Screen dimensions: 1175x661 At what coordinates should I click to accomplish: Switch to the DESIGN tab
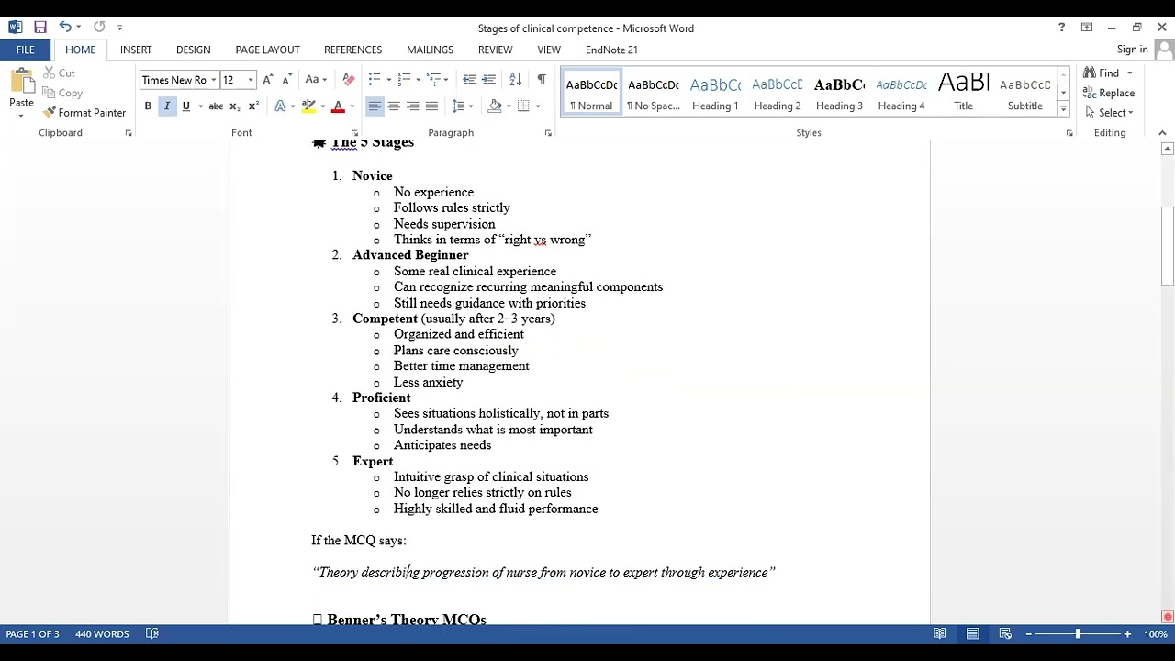point(193,50)
